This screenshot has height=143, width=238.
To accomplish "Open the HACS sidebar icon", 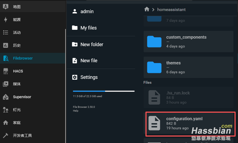I will pyautogui.click(x=6, y=71).
